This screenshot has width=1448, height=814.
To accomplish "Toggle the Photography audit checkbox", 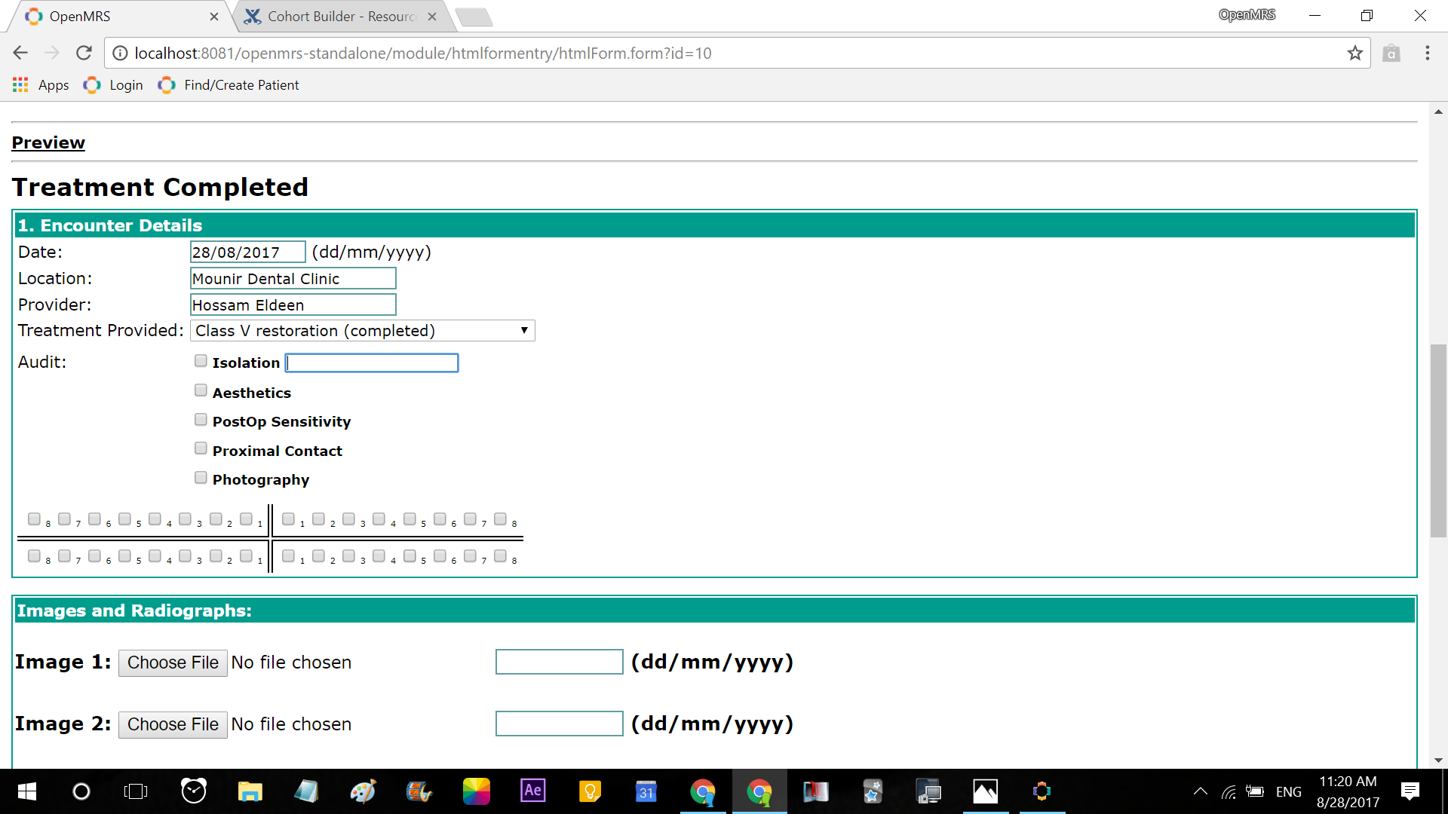I will click(x=200, y=478).
